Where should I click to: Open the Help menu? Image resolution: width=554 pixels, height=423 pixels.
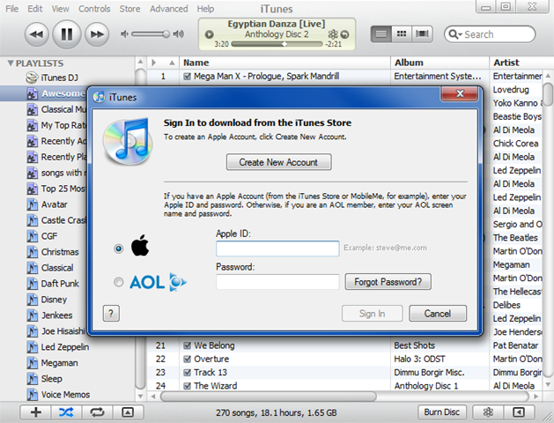click(205, 9)
